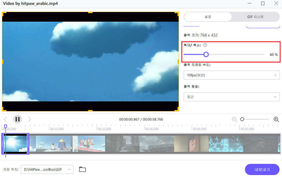Close the Video by hitpaw_arabic.mp4 window

pos(276,3)
